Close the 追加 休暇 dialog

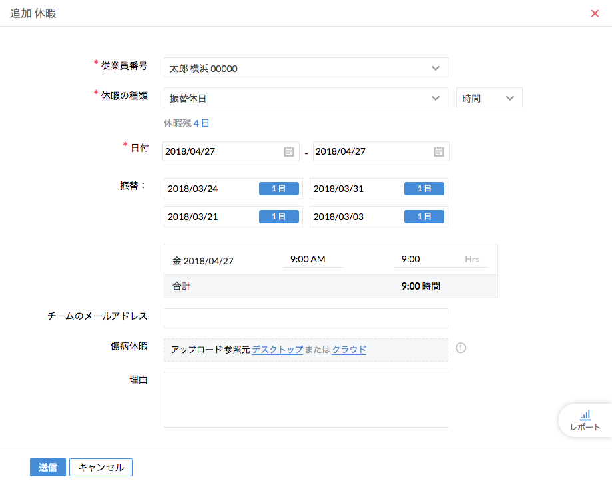pos(595,13)
